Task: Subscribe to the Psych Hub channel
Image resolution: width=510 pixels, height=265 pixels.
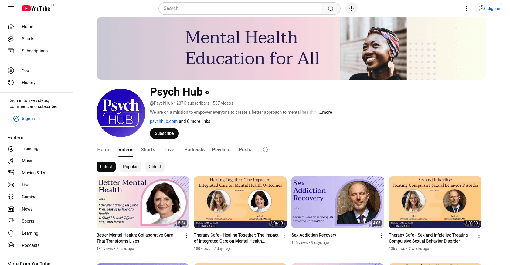Action: click(164, 133)
